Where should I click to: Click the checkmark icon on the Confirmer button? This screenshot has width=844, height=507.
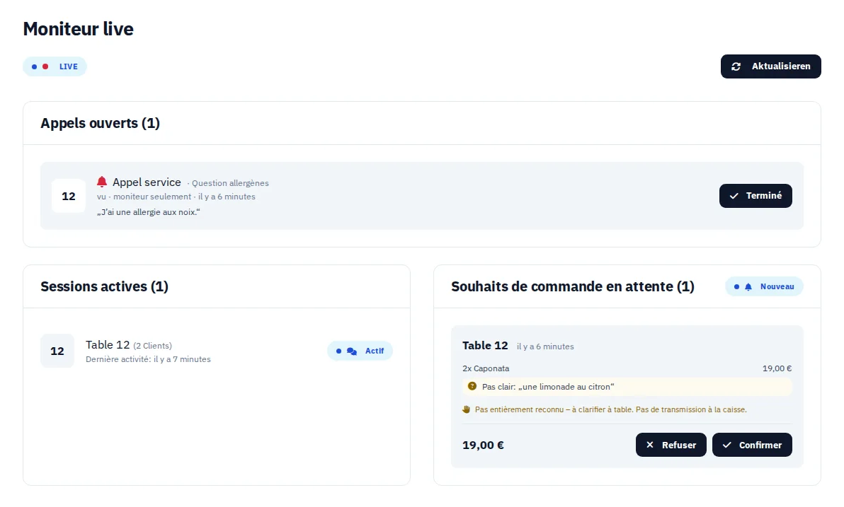tap(726, 445)
